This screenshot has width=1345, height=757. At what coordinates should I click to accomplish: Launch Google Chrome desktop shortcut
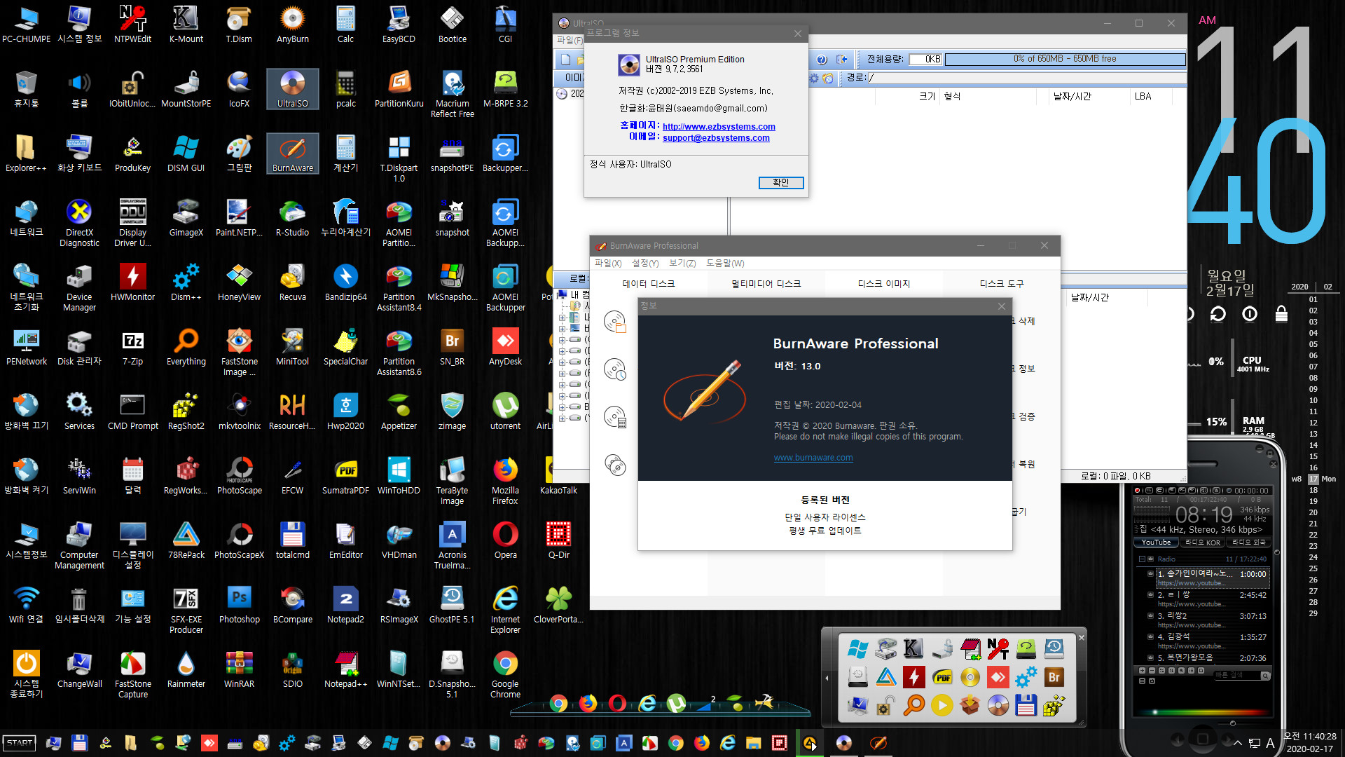pyautogui.click(x=505, y=674)
